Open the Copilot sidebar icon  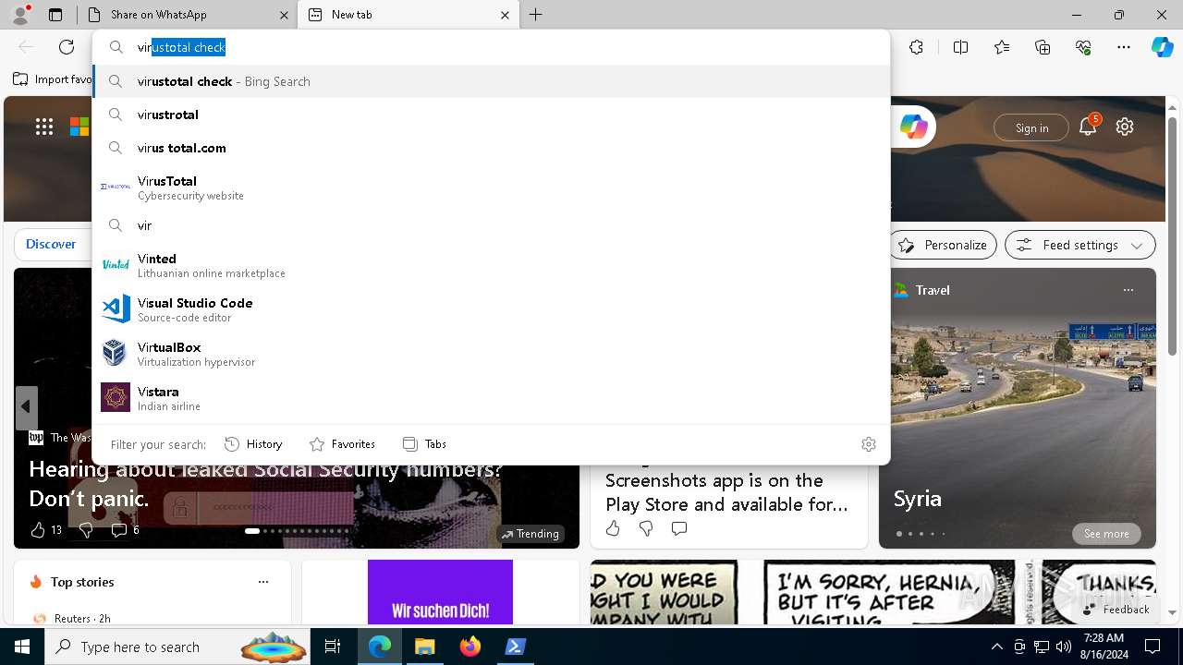point(1162,47)
